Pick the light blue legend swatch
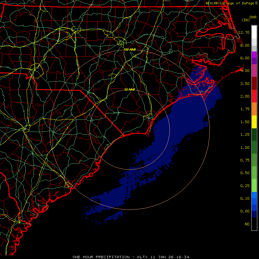Screen dimensions: 259x259 tap(254, 195)
